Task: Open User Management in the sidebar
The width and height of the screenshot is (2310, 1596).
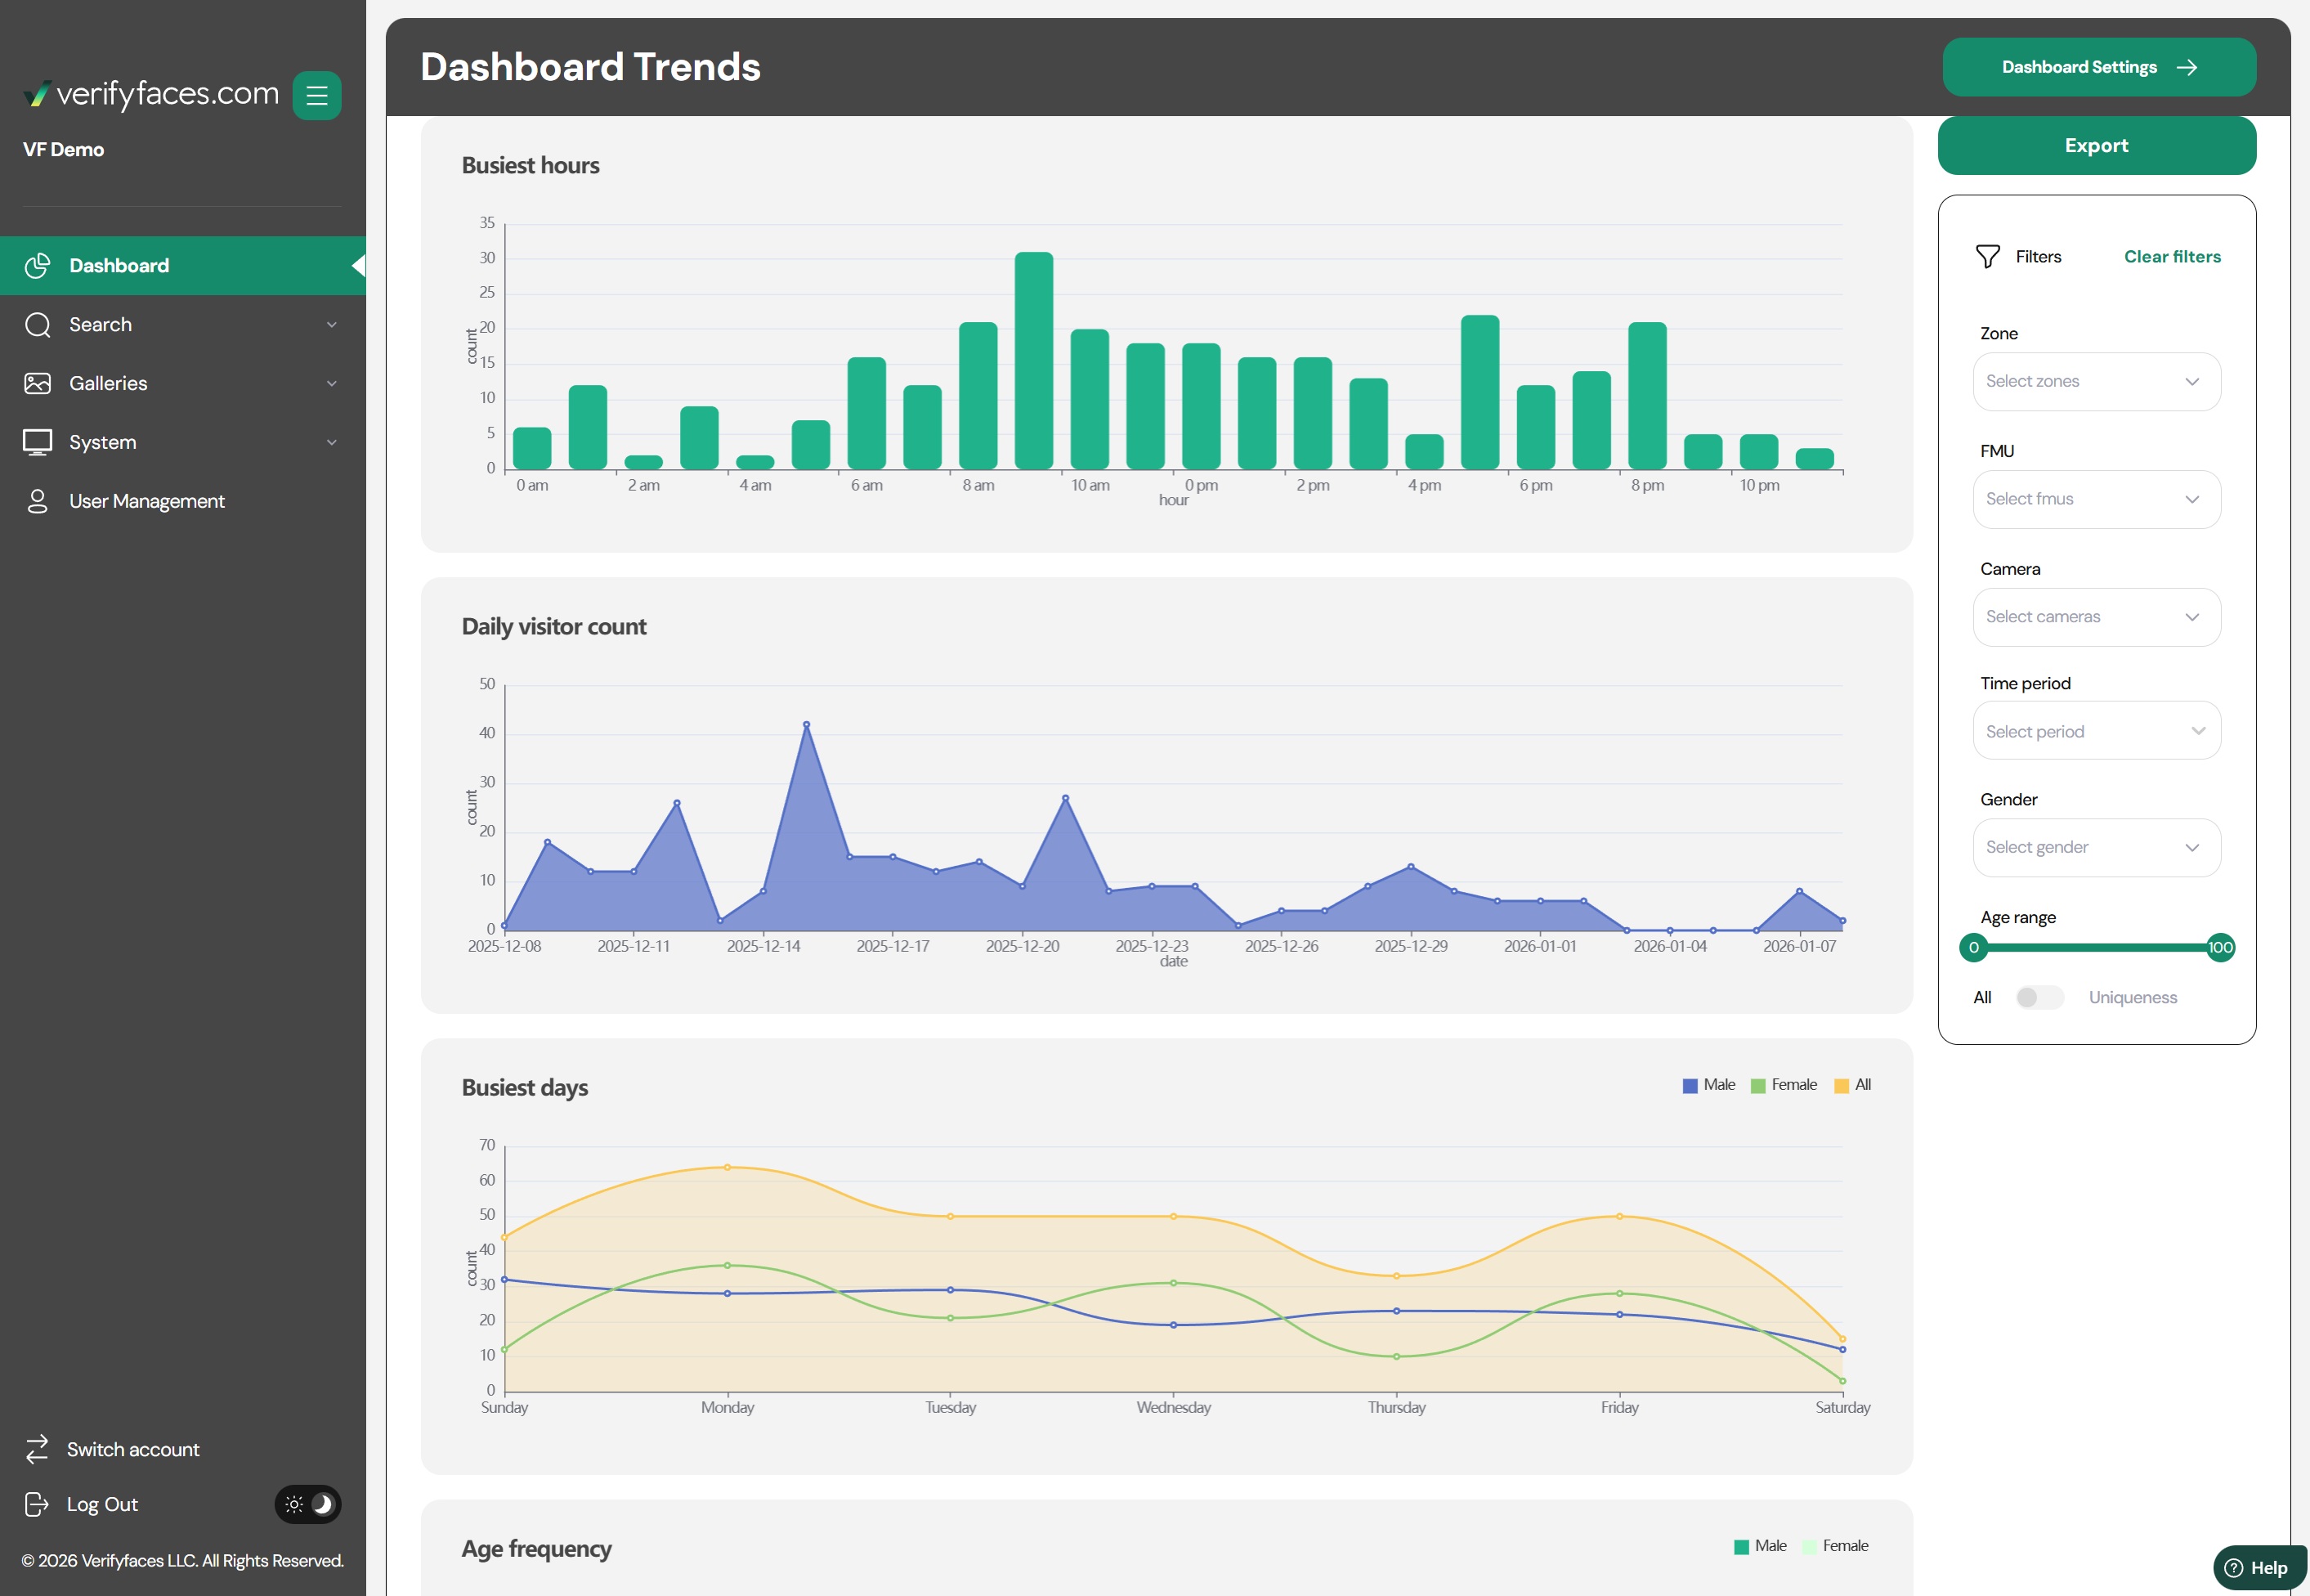Action: [147, 502]
